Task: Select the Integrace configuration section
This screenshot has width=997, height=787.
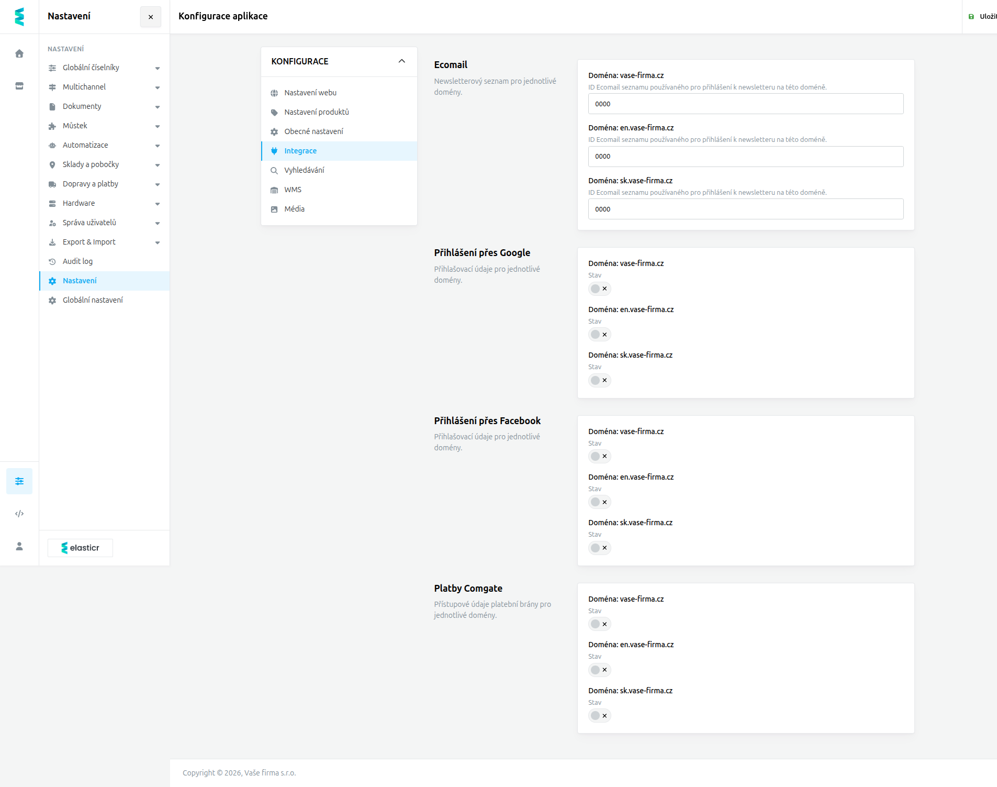Action: click(339, 151)
